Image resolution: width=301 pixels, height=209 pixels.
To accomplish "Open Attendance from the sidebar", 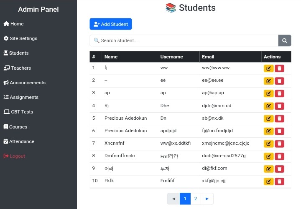I will click(21, 141).
